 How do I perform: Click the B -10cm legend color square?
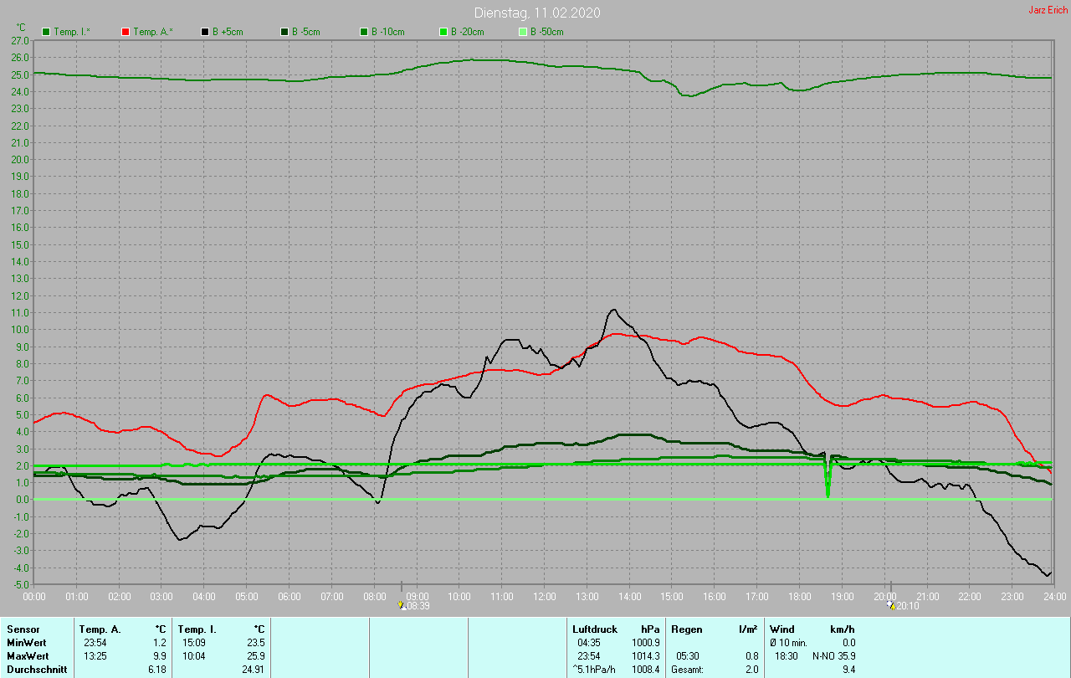click(x=364, y=32)
